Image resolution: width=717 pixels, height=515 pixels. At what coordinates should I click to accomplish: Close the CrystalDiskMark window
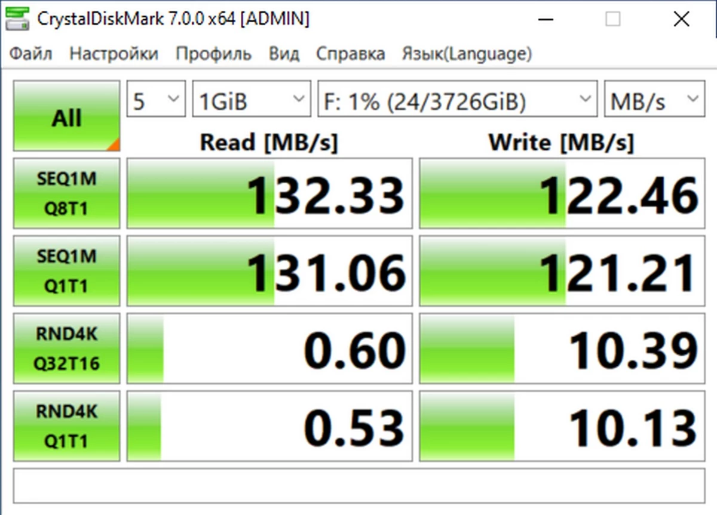click(x=681, y=20)
